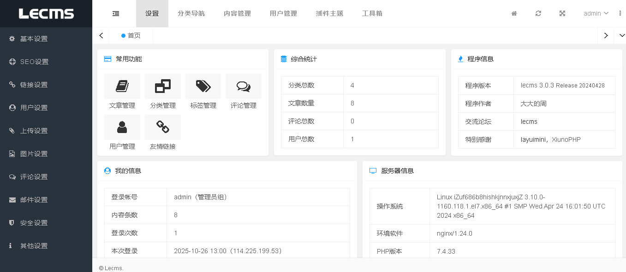The image size is (626, 272).
Task: Select the 用户管理 person icon
Action: coord(122,127)
